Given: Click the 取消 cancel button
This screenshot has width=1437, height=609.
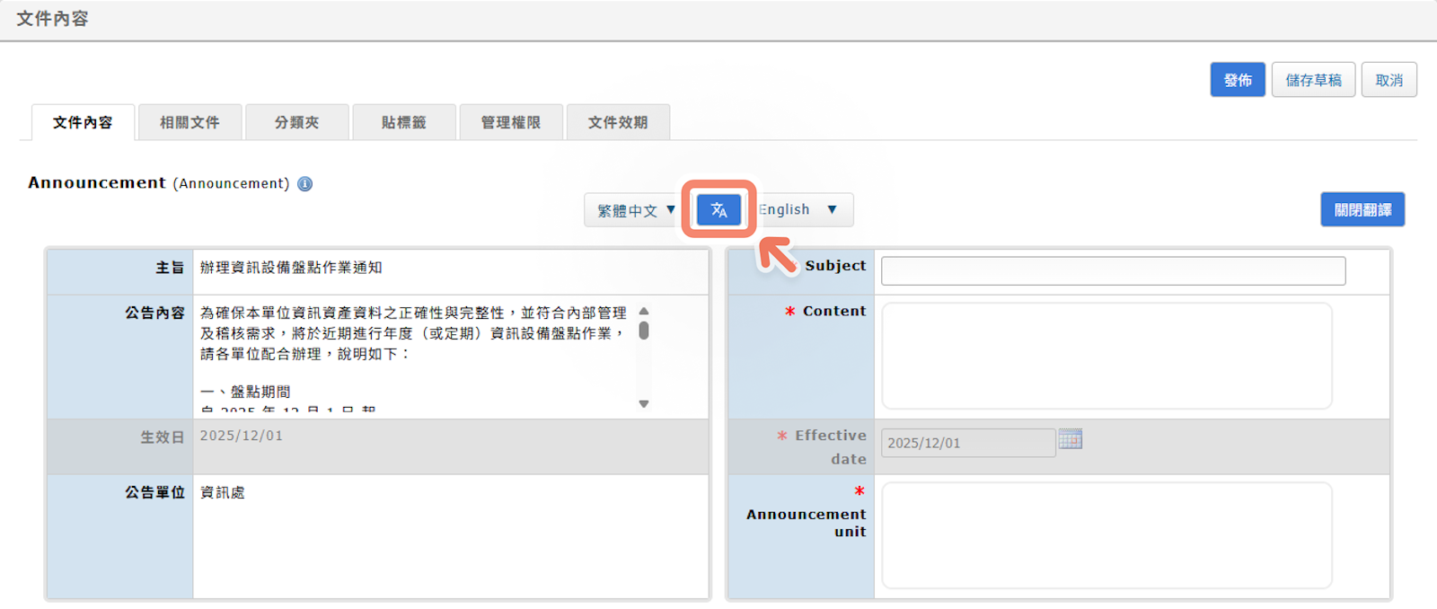Looking at the screenshot, I should click(1389, 80).
